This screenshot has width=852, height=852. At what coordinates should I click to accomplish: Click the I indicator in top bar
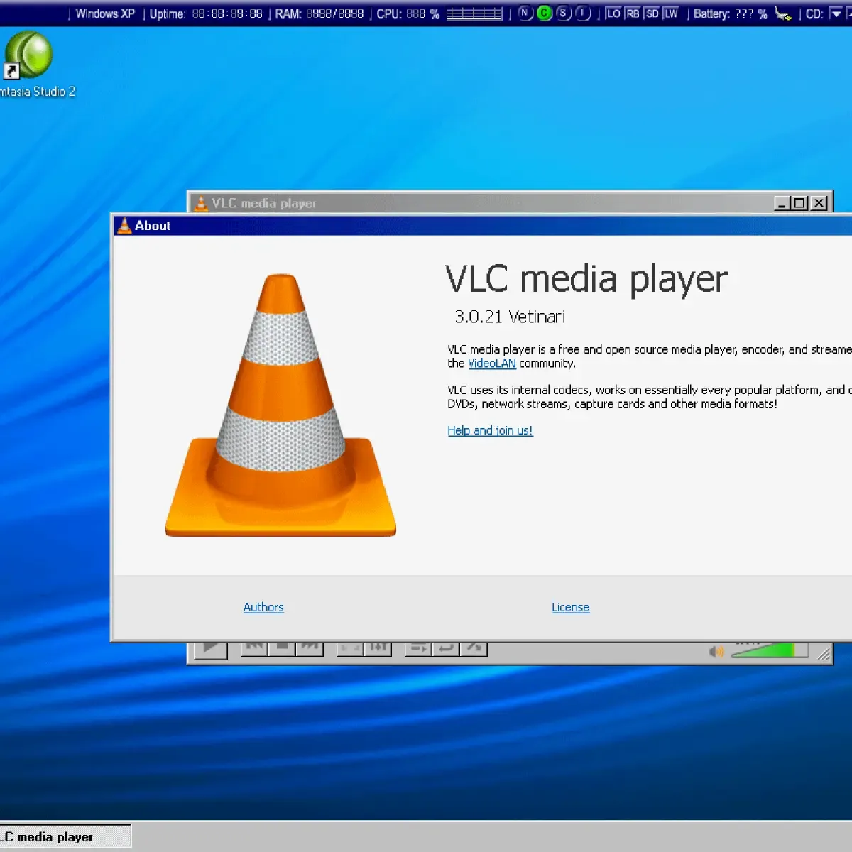[x=583, y=13]
